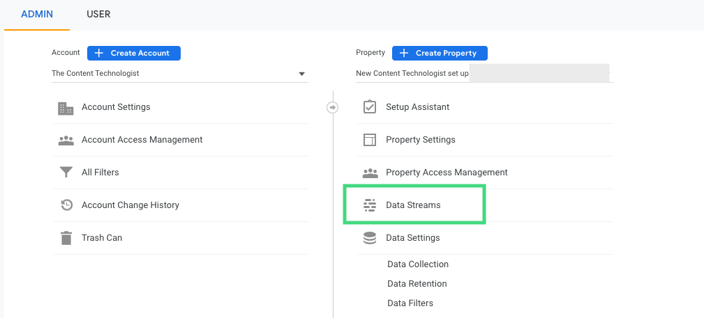This screenshot has height=318, width=704.
Task: Click the Data Settings database icon
Action: coord(370,238)
